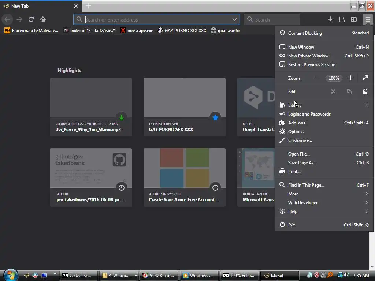Enter full screen with the expand arrows
Screen dimensions: 375x281
365,78
